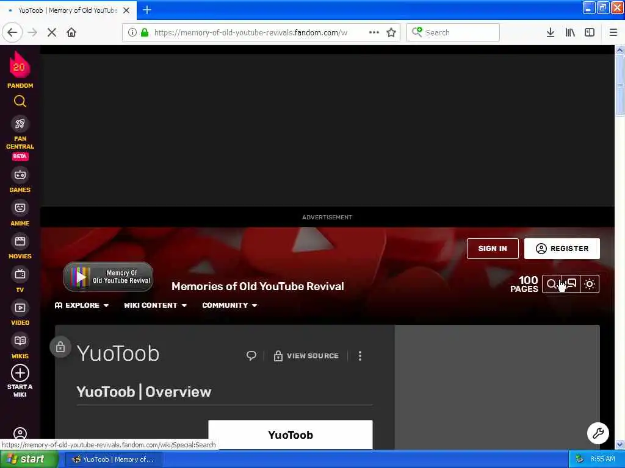Click the 'YuoToob | Overview' heading
Image resolution: width=625 pixels, height=468 pixels.
coord(144,392)
